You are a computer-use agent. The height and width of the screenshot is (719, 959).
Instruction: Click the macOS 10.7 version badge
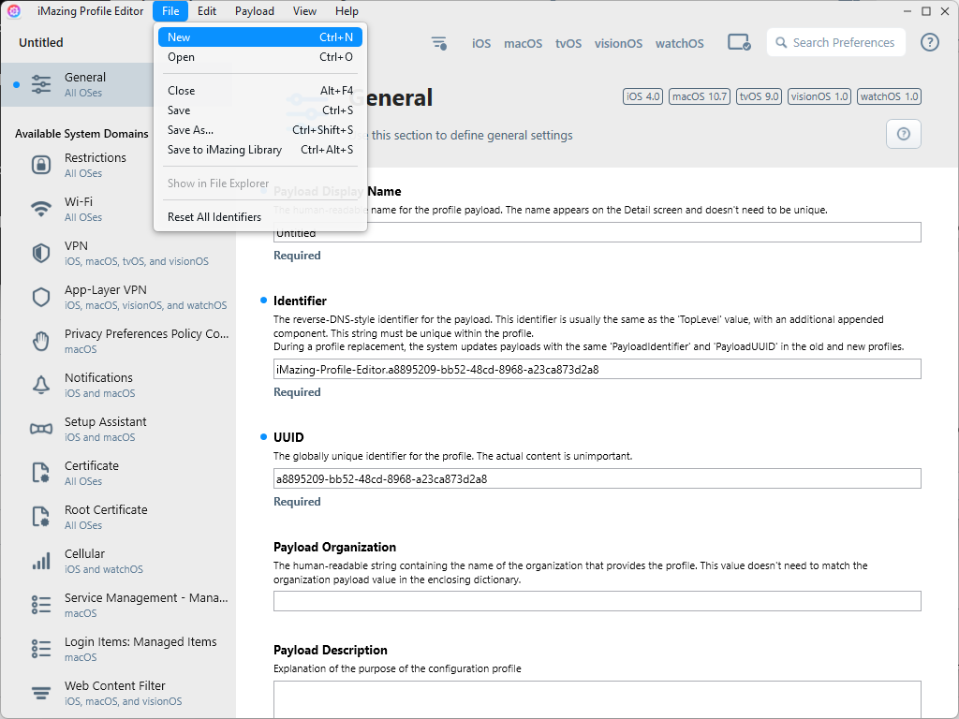(x=700, y=96)
